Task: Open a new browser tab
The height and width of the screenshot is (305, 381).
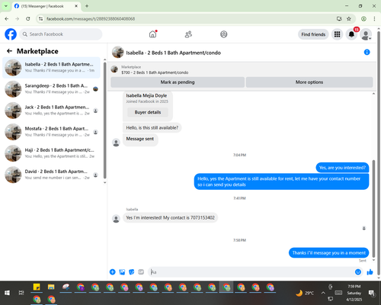Action: [x=87, y=6]
